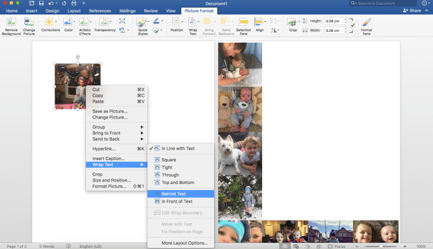Open the Selection Pane

[244, 26]
